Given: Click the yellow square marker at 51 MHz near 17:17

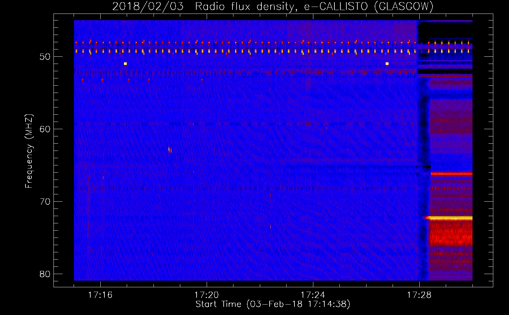Looking at the screenshot, I should 125,64.
